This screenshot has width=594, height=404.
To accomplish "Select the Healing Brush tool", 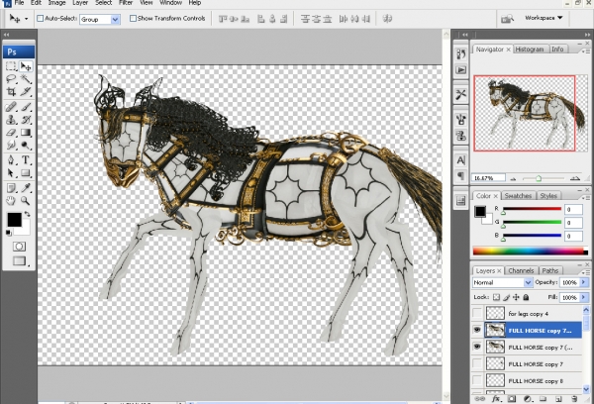I will point(11,107).
